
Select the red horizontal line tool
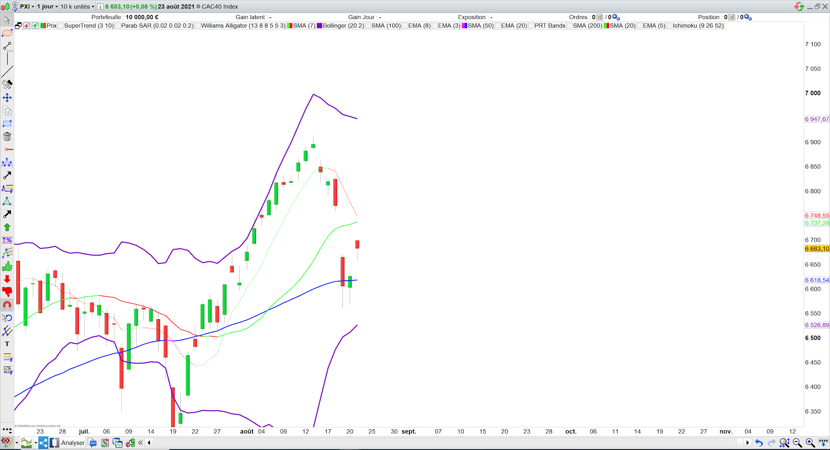(x=8, y=149)
